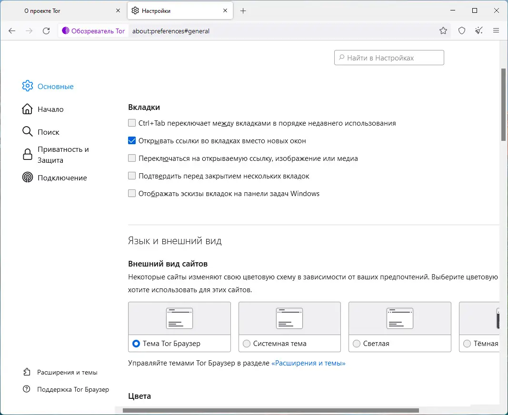508x415 pixels.
Task: Click the back navigation arrow
Action: point(12,31)
